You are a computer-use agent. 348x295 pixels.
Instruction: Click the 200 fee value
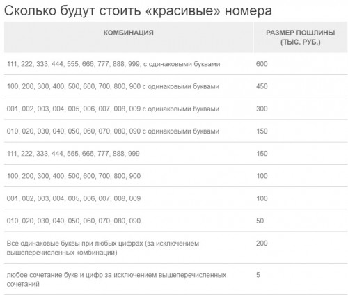262,243
